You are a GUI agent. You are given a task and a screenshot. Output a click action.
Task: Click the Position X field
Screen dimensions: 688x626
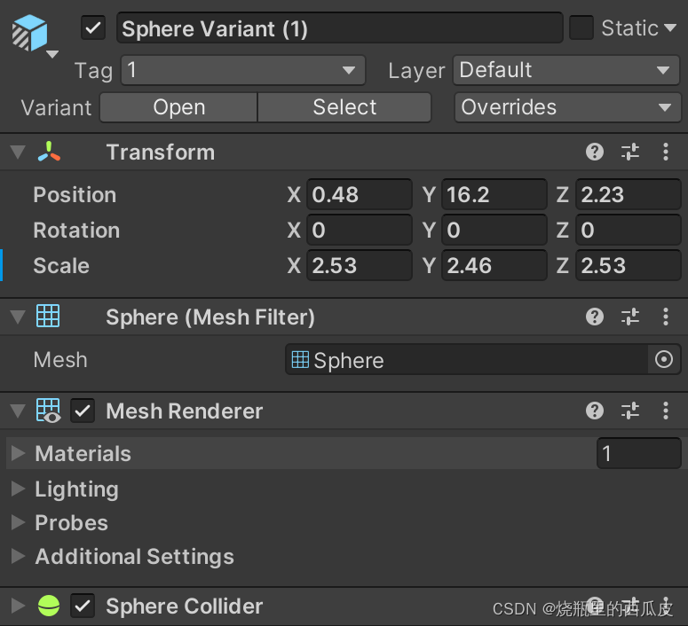point(360,195)
